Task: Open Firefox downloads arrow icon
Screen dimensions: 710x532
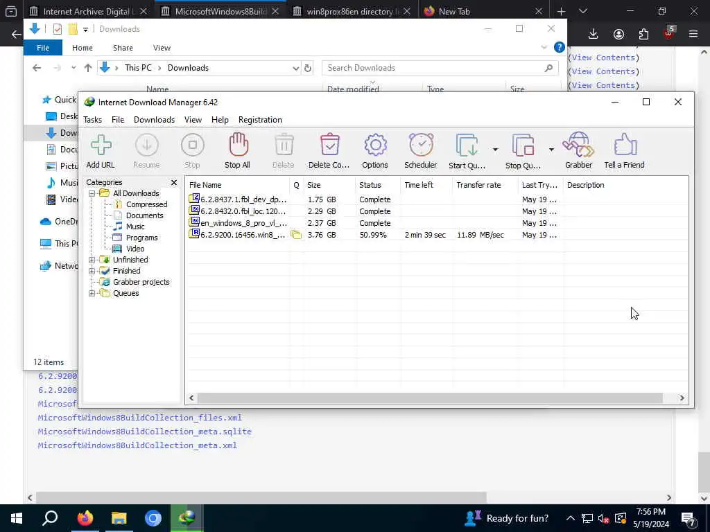Action: point(594,34)
